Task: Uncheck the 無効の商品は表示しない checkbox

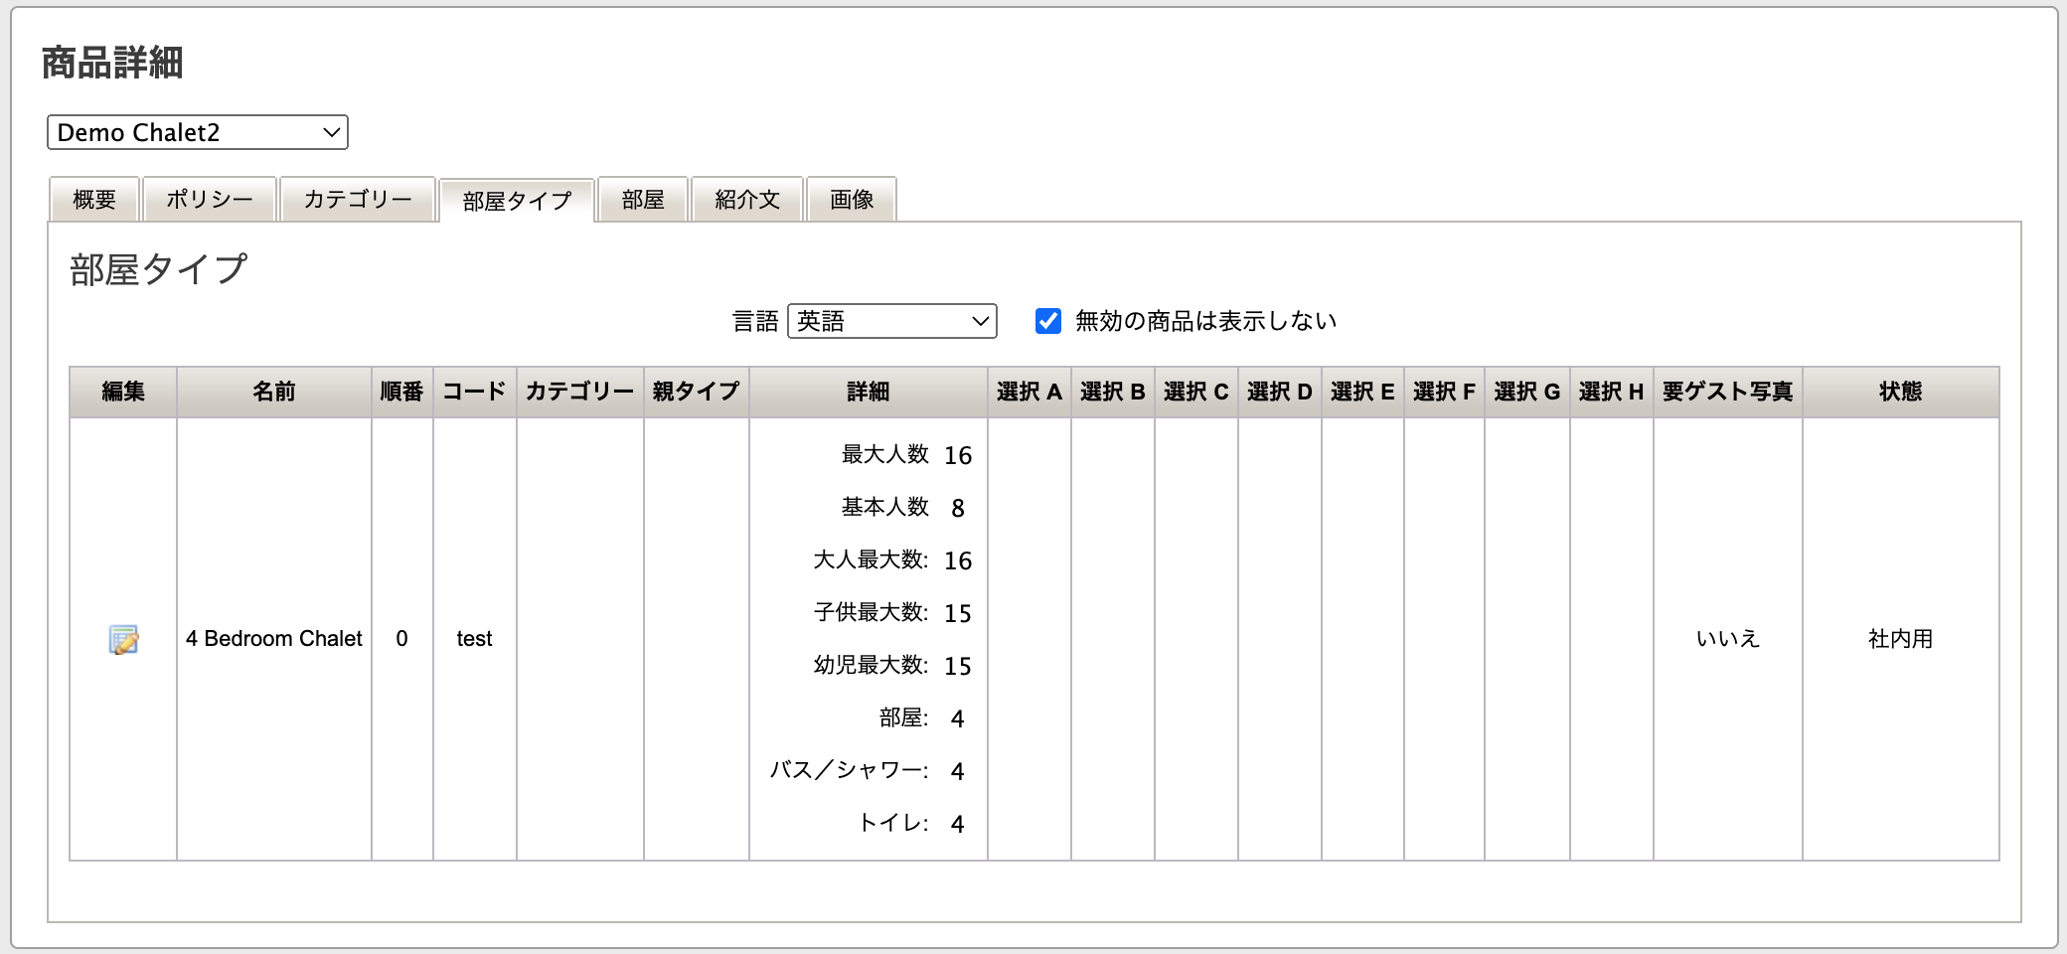Action: [x=1048, y=321]
